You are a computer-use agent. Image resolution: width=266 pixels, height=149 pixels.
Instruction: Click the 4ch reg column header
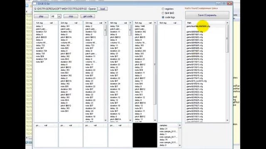point(114,23)
